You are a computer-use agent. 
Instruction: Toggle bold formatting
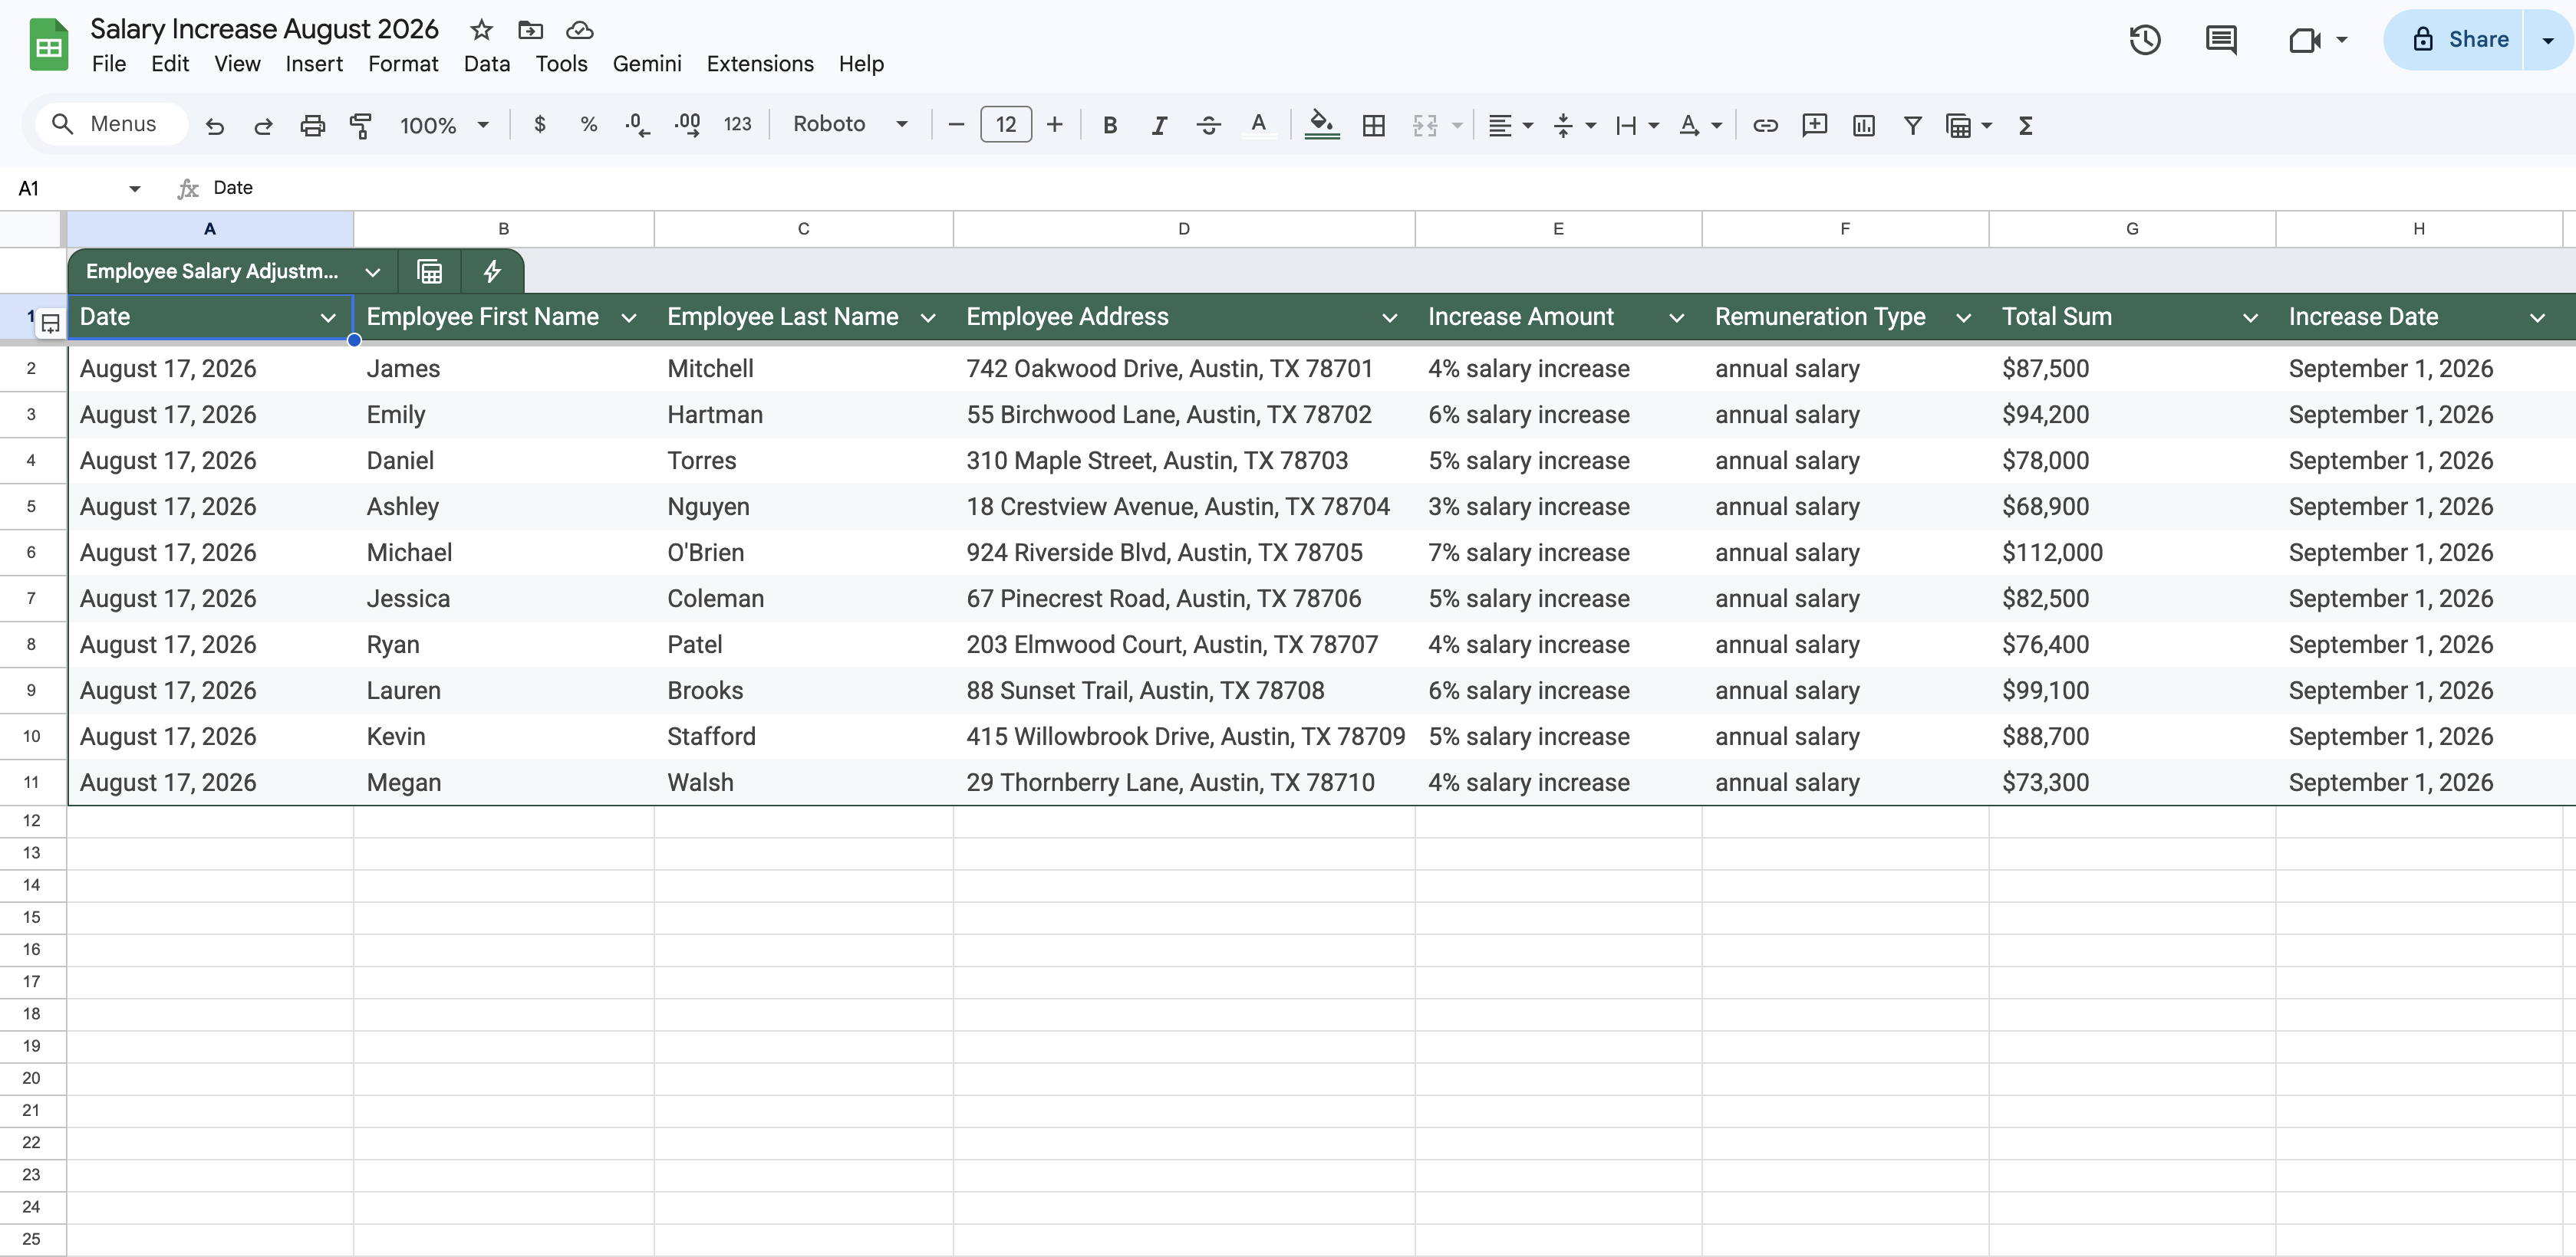[1110, 125]
